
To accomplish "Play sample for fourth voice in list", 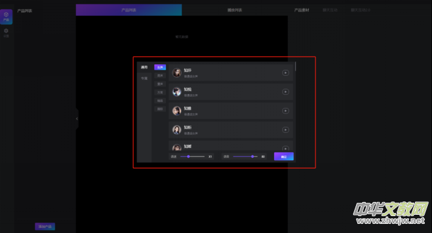I will pyautogui.click(x=286, y=130).
